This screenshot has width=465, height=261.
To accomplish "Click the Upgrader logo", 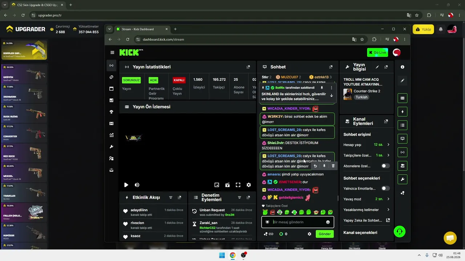I will tap(25, 29).
